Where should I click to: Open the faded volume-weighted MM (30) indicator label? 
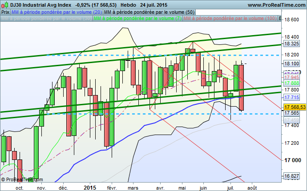click(x=46, y=18)
